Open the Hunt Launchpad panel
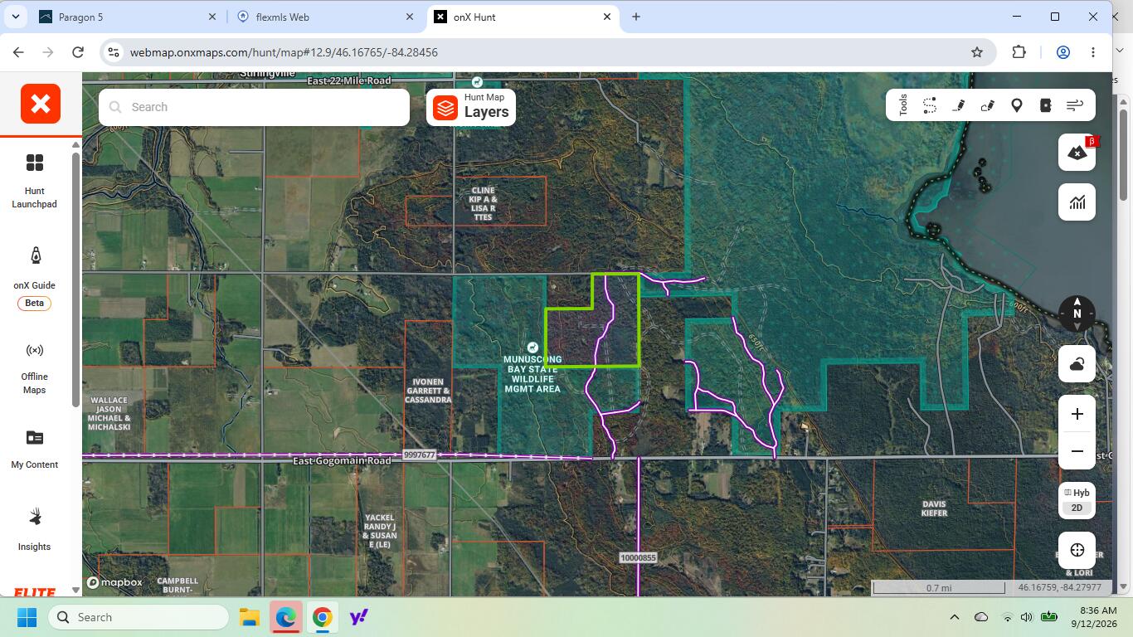The height and width of the screenshot is (637, 1133). tap(35, 180)
